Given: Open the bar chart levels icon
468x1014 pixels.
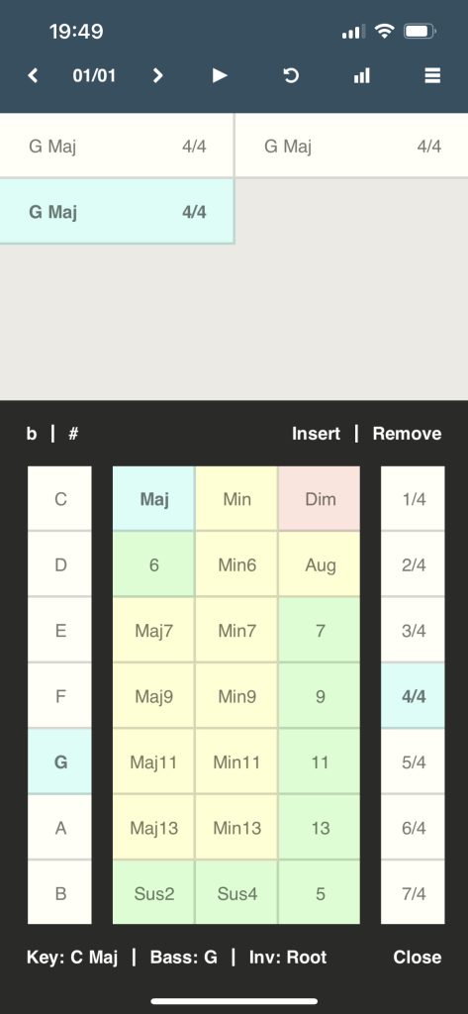Looking at the screenshot, I should [x=362, y=75].
